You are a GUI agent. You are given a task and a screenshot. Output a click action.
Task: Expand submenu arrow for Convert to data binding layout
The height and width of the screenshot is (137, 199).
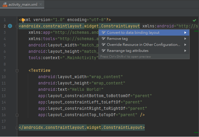click(x=185, y=33)
